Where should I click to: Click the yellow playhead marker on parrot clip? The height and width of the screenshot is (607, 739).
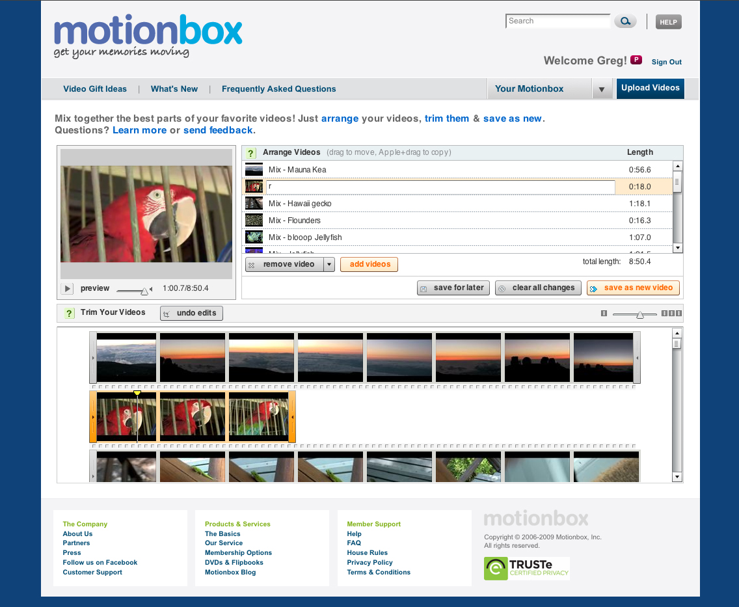pos(137,392)
